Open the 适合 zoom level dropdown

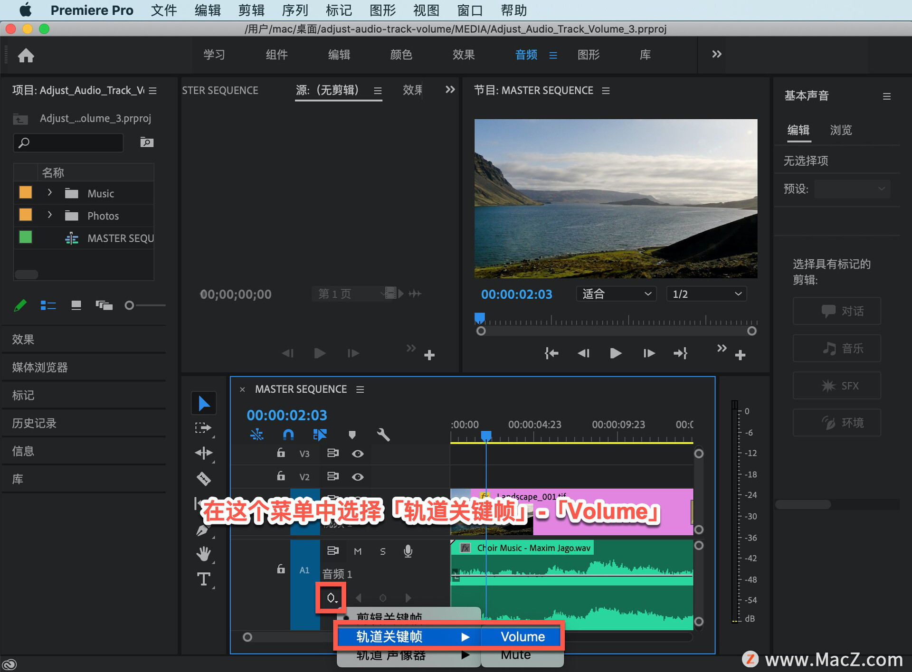tap(616, 293)
